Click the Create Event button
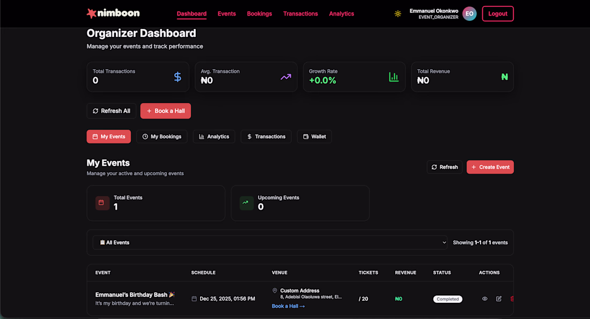 490,167
